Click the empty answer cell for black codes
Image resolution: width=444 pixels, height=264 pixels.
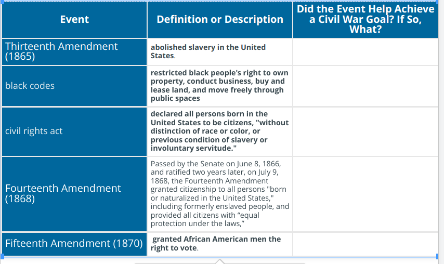[x=365, y=86]
